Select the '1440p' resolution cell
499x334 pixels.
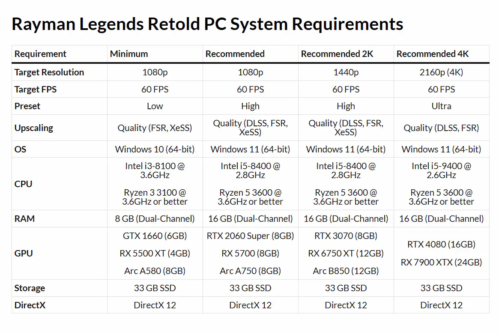tap(346, 72)
